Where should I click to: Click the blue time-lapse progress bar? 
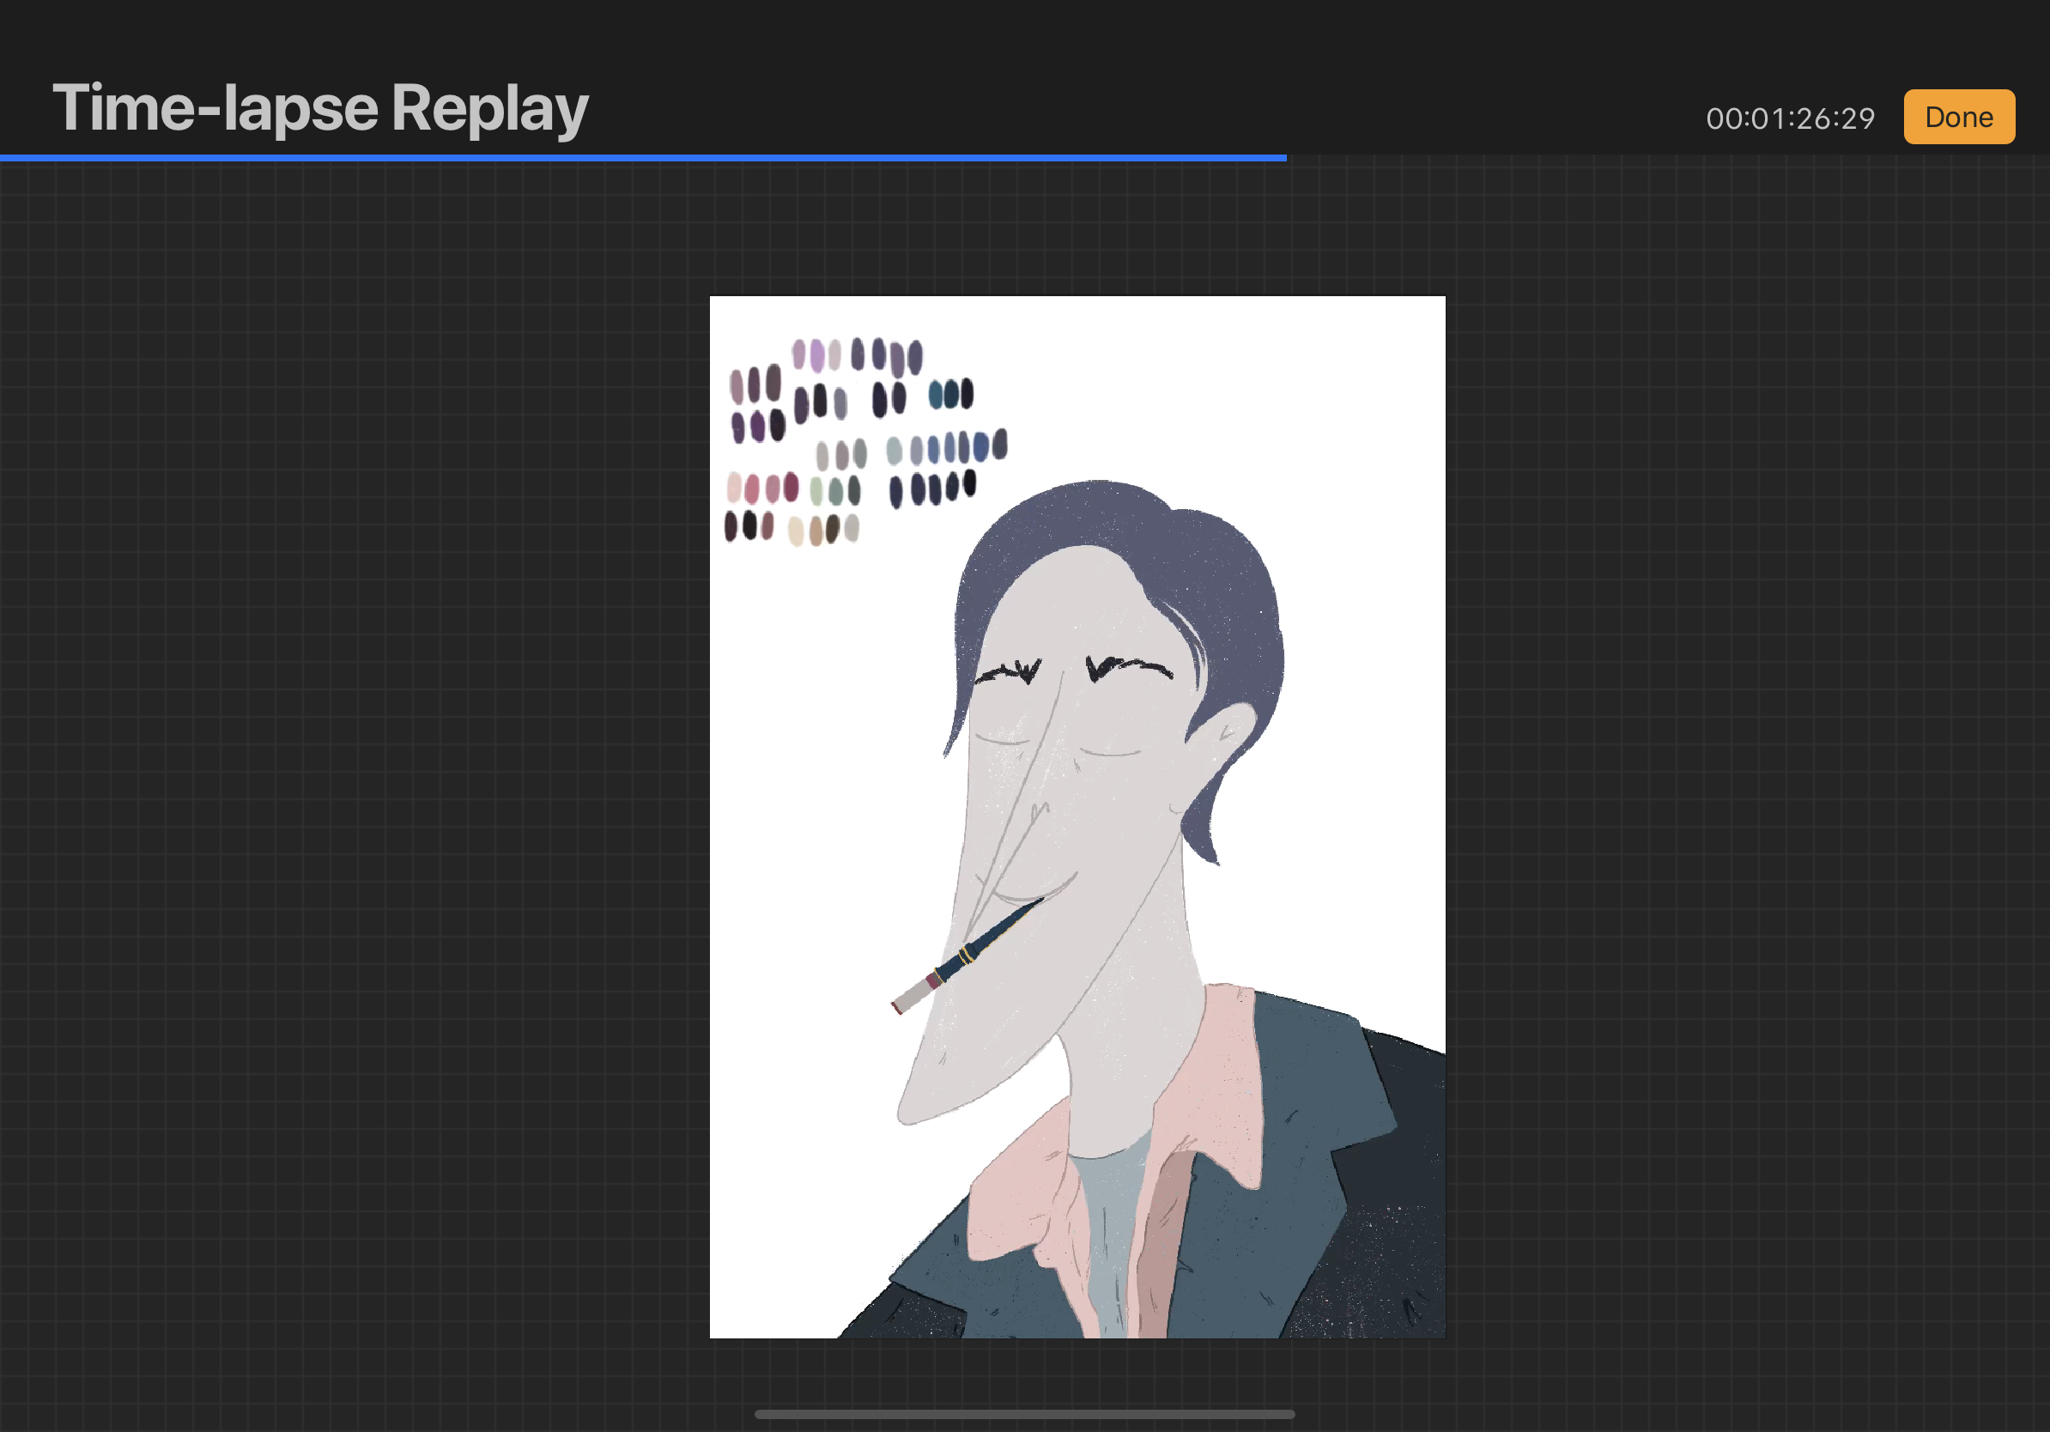(643, 158)
